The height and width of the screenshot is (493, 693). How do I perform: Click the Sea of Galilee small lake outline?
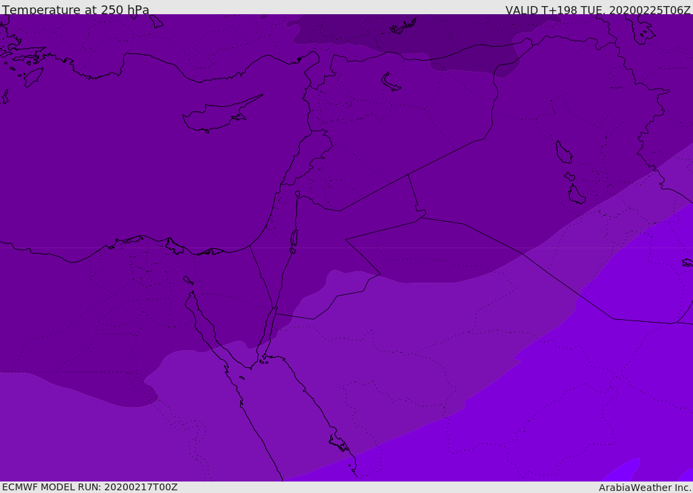(298, 194)
